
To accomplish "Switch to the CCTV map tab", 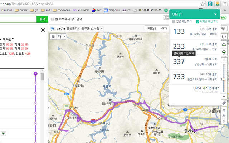I will click(x=164, y=28).
